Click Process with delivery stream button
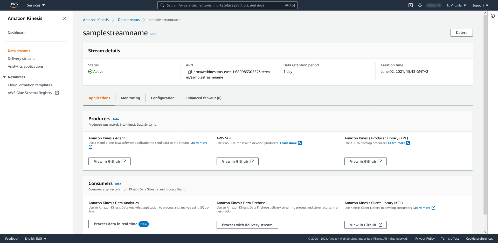 [247, 225]
